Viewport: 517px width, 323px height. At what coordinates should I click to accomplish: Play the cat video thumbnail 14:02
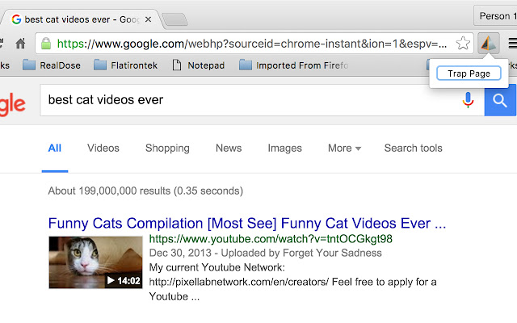95,262
